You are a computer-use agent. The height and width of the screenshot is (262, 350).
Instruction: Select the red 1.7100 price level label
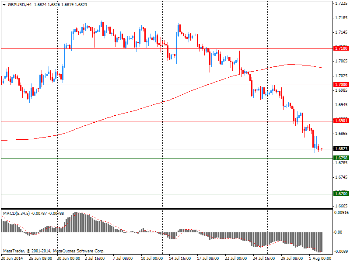341,48
